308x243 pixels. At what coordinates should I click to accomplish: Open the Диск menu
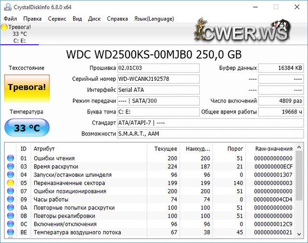94,19
